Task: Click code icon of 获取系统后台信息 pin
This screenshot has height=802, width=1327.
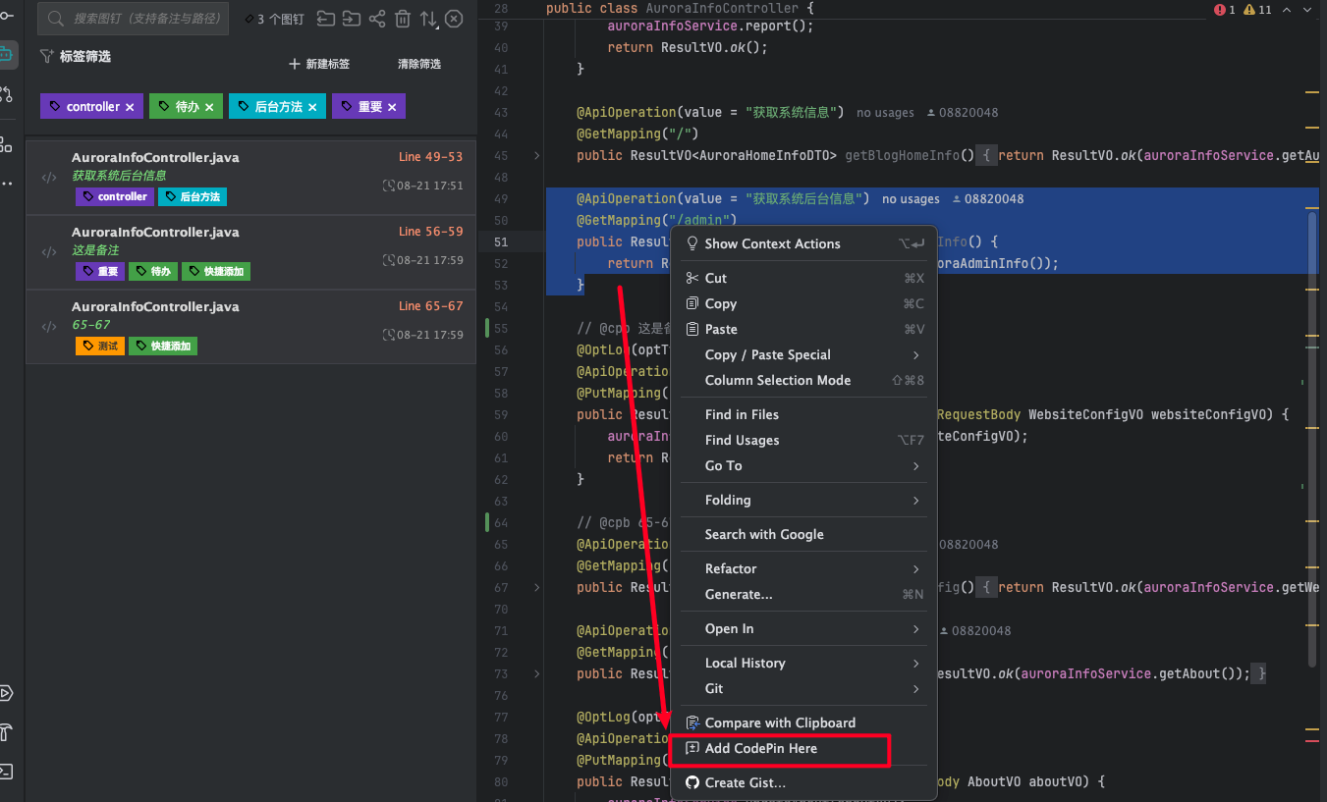Action: coord(48,178)
